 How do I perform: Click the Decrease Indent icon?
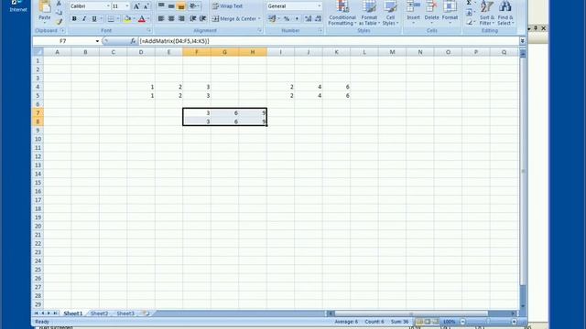(193, 18)
